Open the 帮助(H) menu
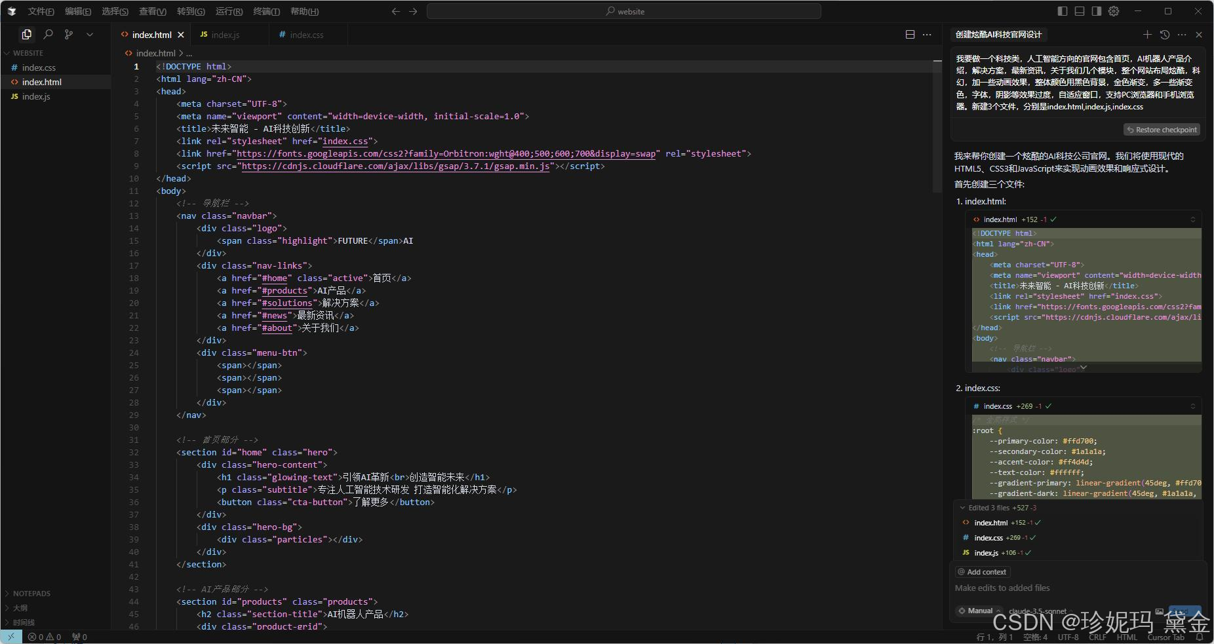Image resolution: width=1214 pixels, height=644 pixels. point(304,11)
